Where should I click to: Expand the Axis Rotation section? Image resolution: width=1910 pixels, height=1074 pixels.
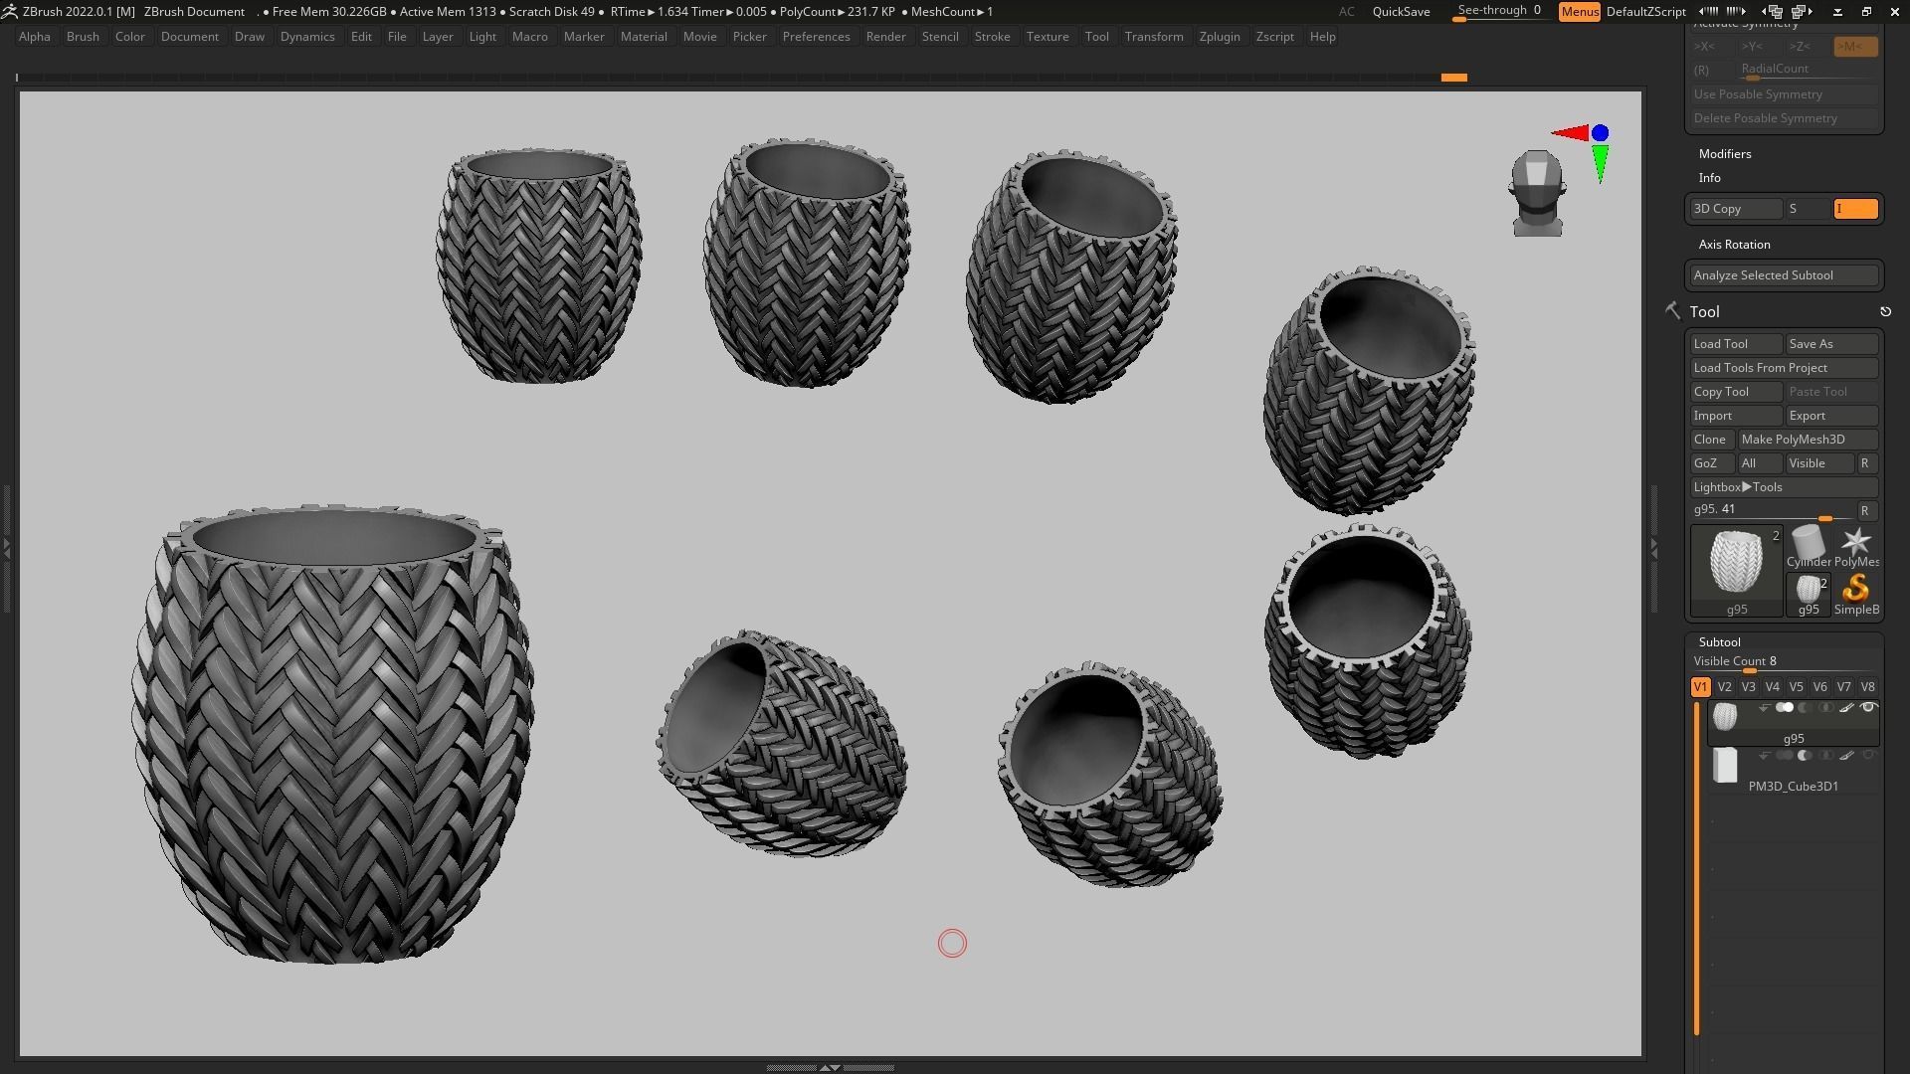pos(1734,245)
